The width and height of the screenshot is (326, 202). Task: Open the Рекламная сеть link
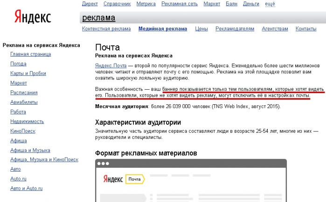click(x=180, y=4)
